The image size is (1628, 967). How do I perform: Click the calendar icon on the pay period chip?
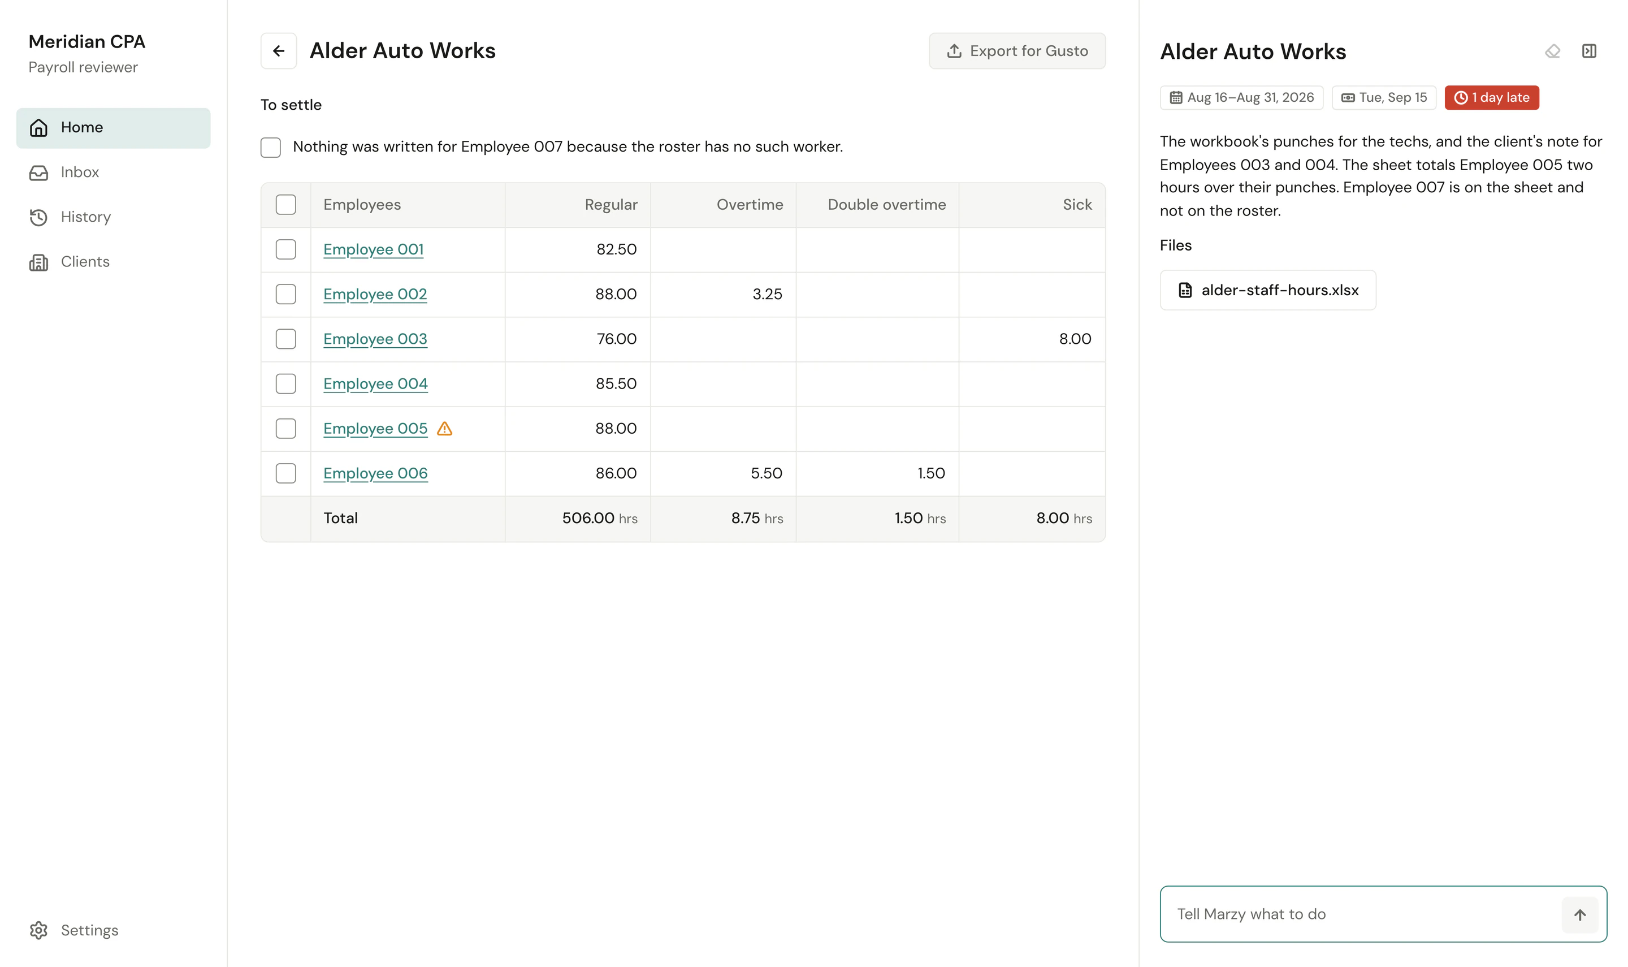(x=1176, y=98)
